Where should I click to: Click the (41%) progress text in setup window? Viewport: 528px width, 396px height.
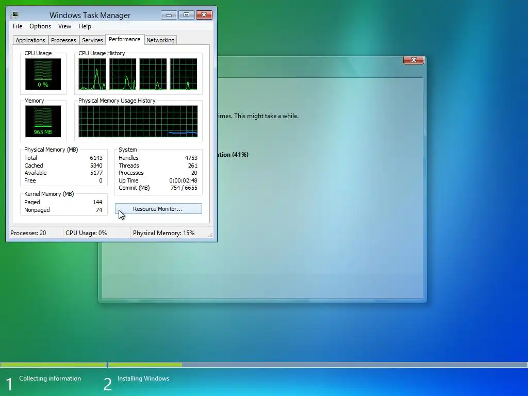[240, 155]
